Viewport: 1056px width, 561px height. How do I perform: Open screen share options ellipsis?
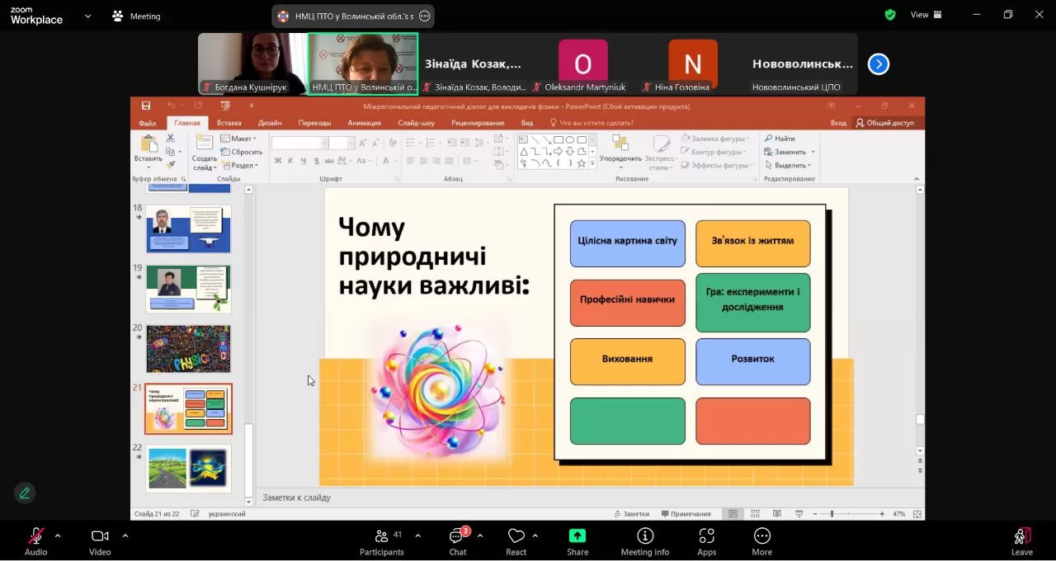tap(425, 16)
